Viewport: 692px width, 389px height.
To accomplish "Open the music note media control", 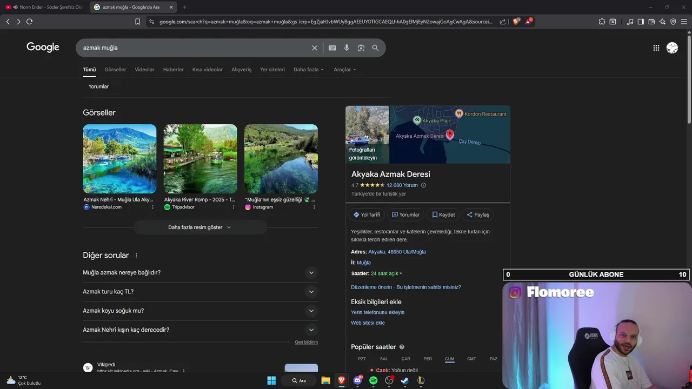I will (630, 22).
